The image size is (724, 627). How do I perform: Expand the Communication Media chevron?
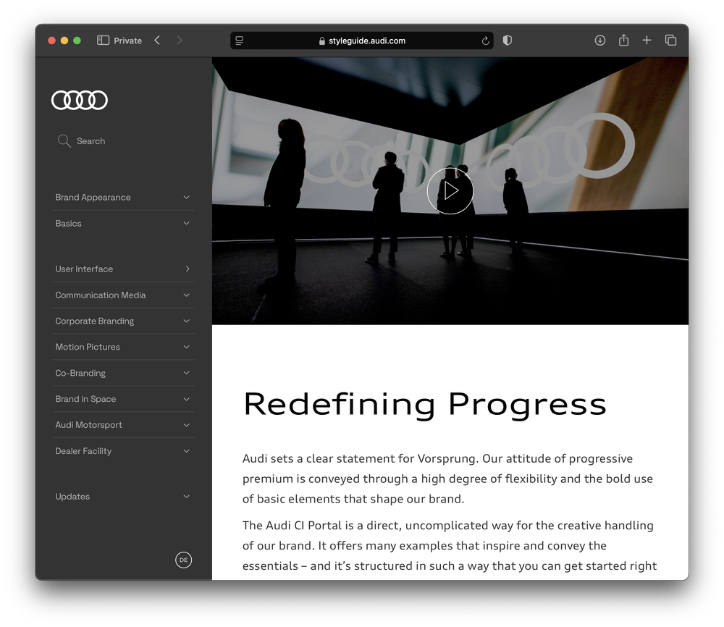(x=186, y=295)
